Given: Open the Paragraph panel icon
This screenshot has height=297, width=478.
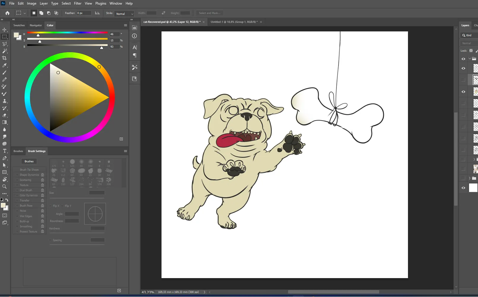Looking at the screenshot, I should click(135, 56).
